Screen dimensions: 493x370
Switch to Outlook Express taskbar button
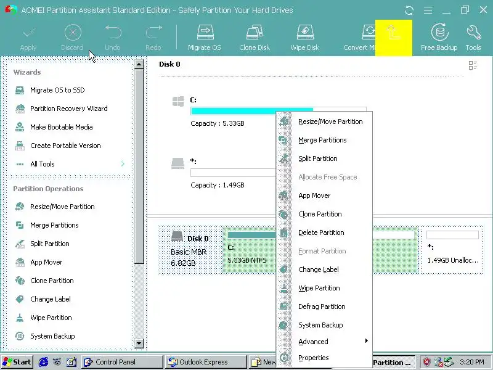point(206,362)
